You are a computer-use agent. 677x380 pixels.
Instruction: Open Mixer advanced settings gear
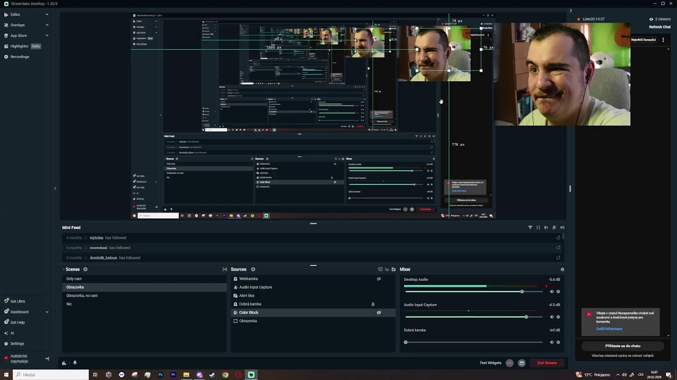[562, 269]
